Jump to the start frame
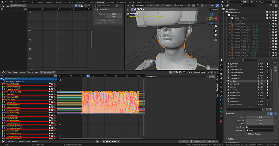The height and width of the screenshot is (146, 279). [104, 142]
